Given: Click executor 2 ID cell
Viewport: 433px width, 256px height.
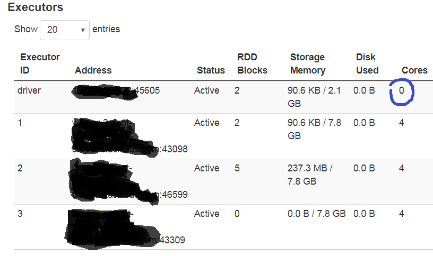Looking at the screenshot, I should coord(20,168).
